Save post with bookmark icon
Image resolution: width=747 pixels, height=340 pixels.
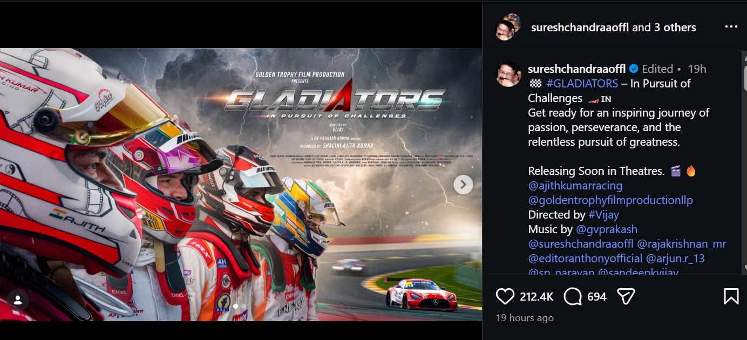pyautogui.click(x=731, y=296)
